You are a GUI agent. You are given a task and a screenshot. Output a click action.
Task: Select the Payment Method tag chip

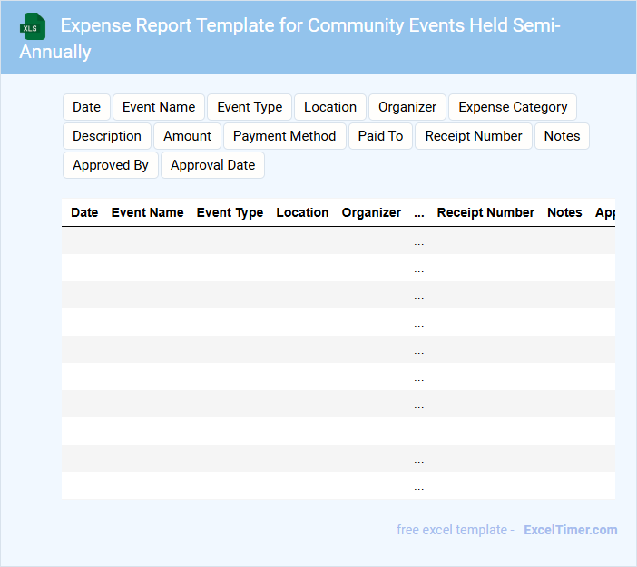(x=284, y=136)
